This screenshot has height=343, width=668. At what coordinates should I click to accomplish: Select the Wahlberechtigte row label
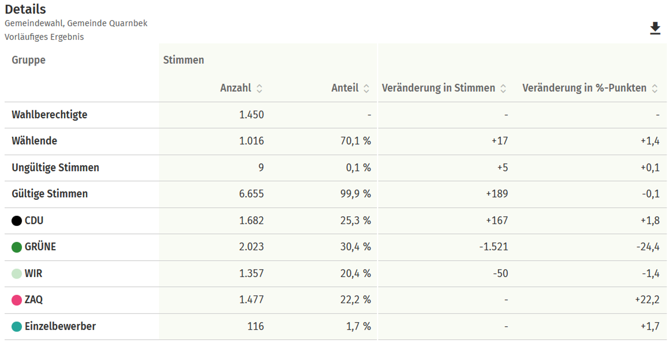49,115
